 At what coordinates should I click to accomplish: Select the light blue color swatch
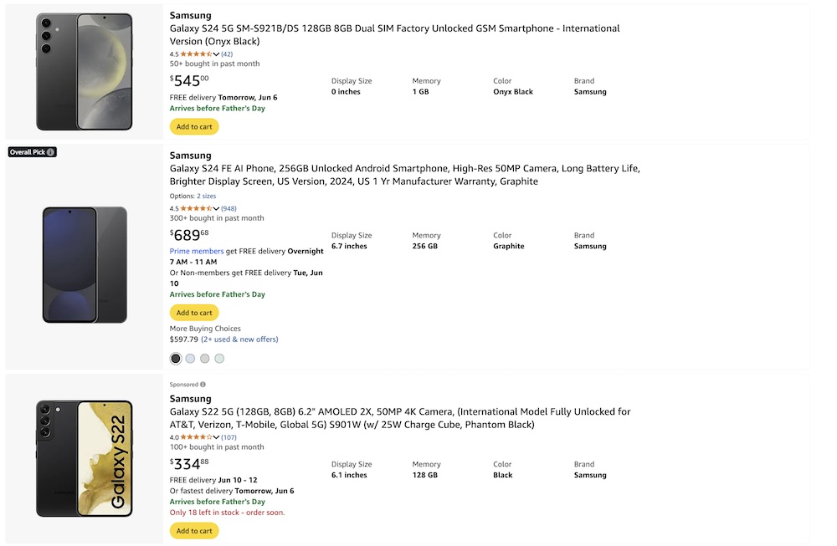click(x=190, y=359)
